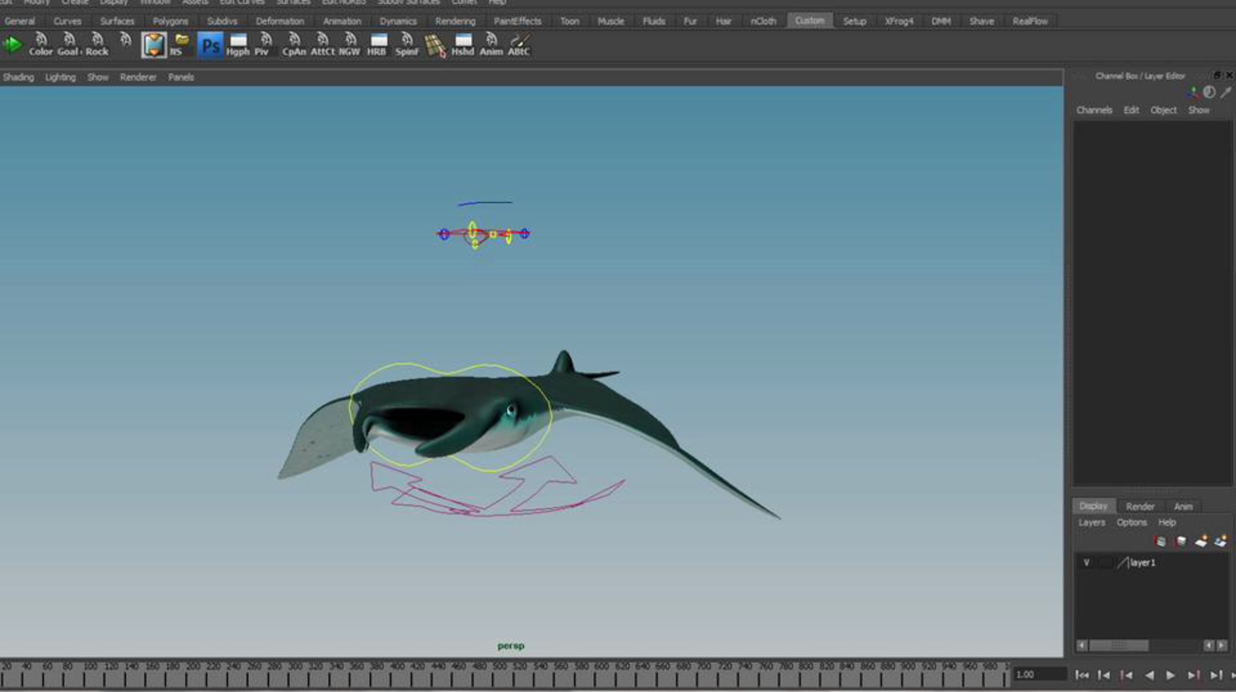Go to start of playback range
1236x692 pixels.
1081,675
